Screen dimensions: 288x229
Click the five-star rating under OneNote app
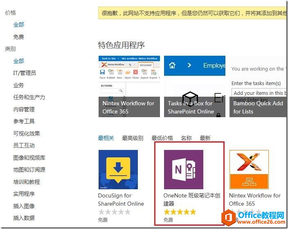click(x=180, y=212)
